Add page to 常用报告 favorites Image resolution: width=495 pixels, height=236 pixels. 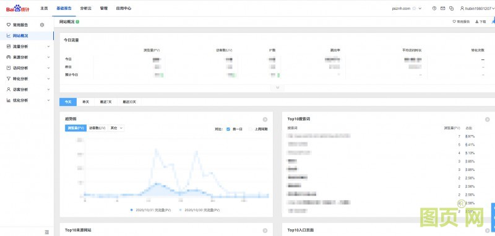(x=461, y=22)
